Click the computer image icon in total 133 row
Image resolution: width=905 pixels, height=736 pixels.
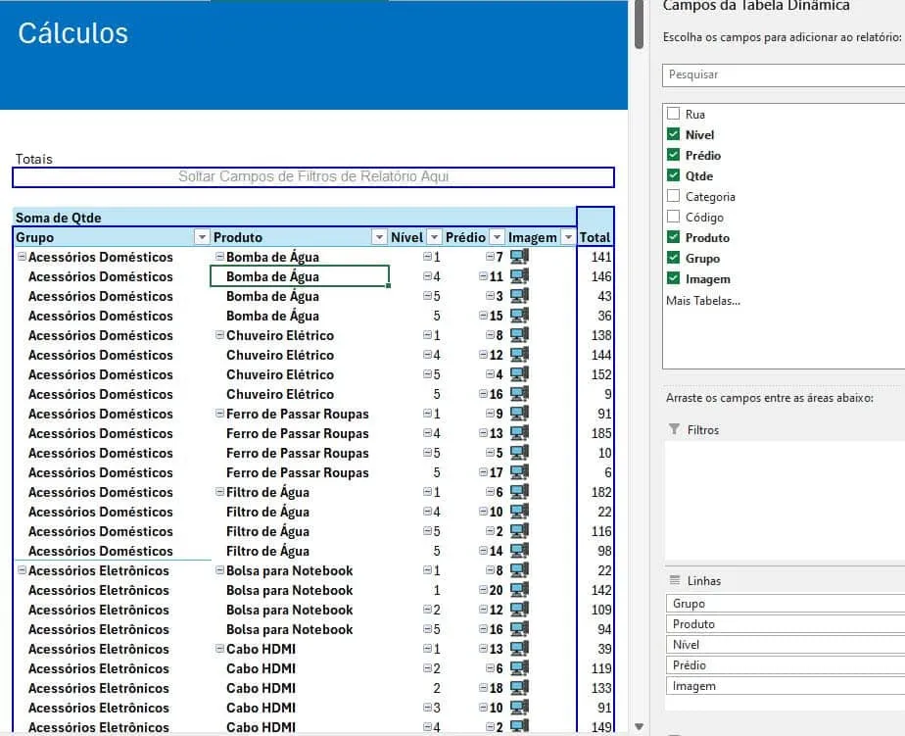click(x=519, y=688)
